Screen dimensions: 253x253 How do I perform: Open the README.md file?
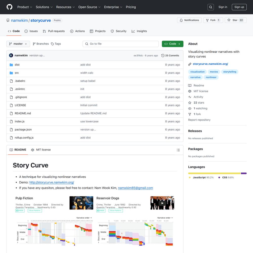[23, 113]
